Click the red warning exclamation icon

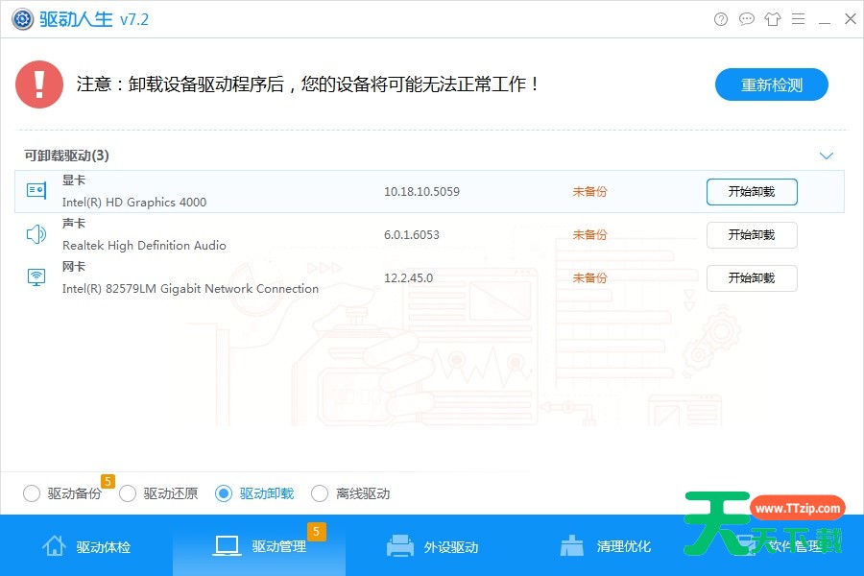(x=39, y=84)
